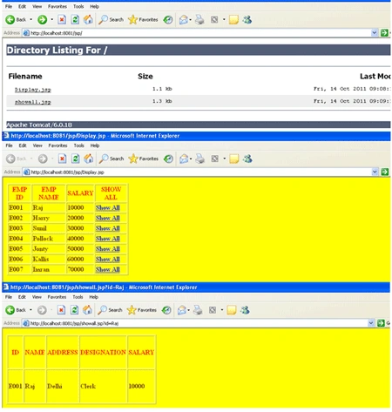Open Favorites star in top browser toolbar
Screen dimensions: 392x412
143,20
